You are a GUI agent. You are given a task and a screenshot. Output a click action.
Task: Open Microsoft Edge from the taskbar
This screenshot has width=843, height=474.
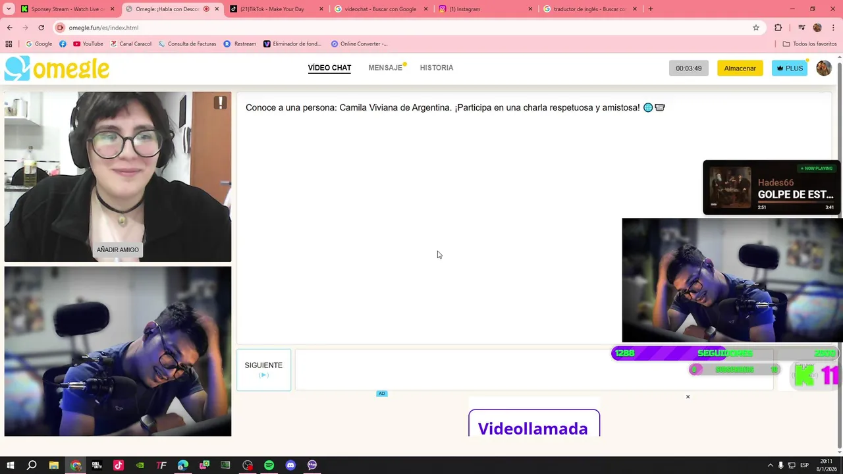tap(183, 465)
